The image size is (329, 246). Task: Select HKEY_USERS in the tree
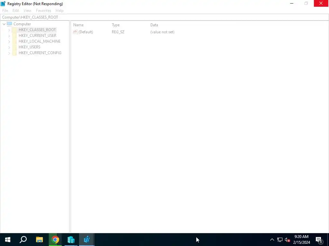[29, 47]
